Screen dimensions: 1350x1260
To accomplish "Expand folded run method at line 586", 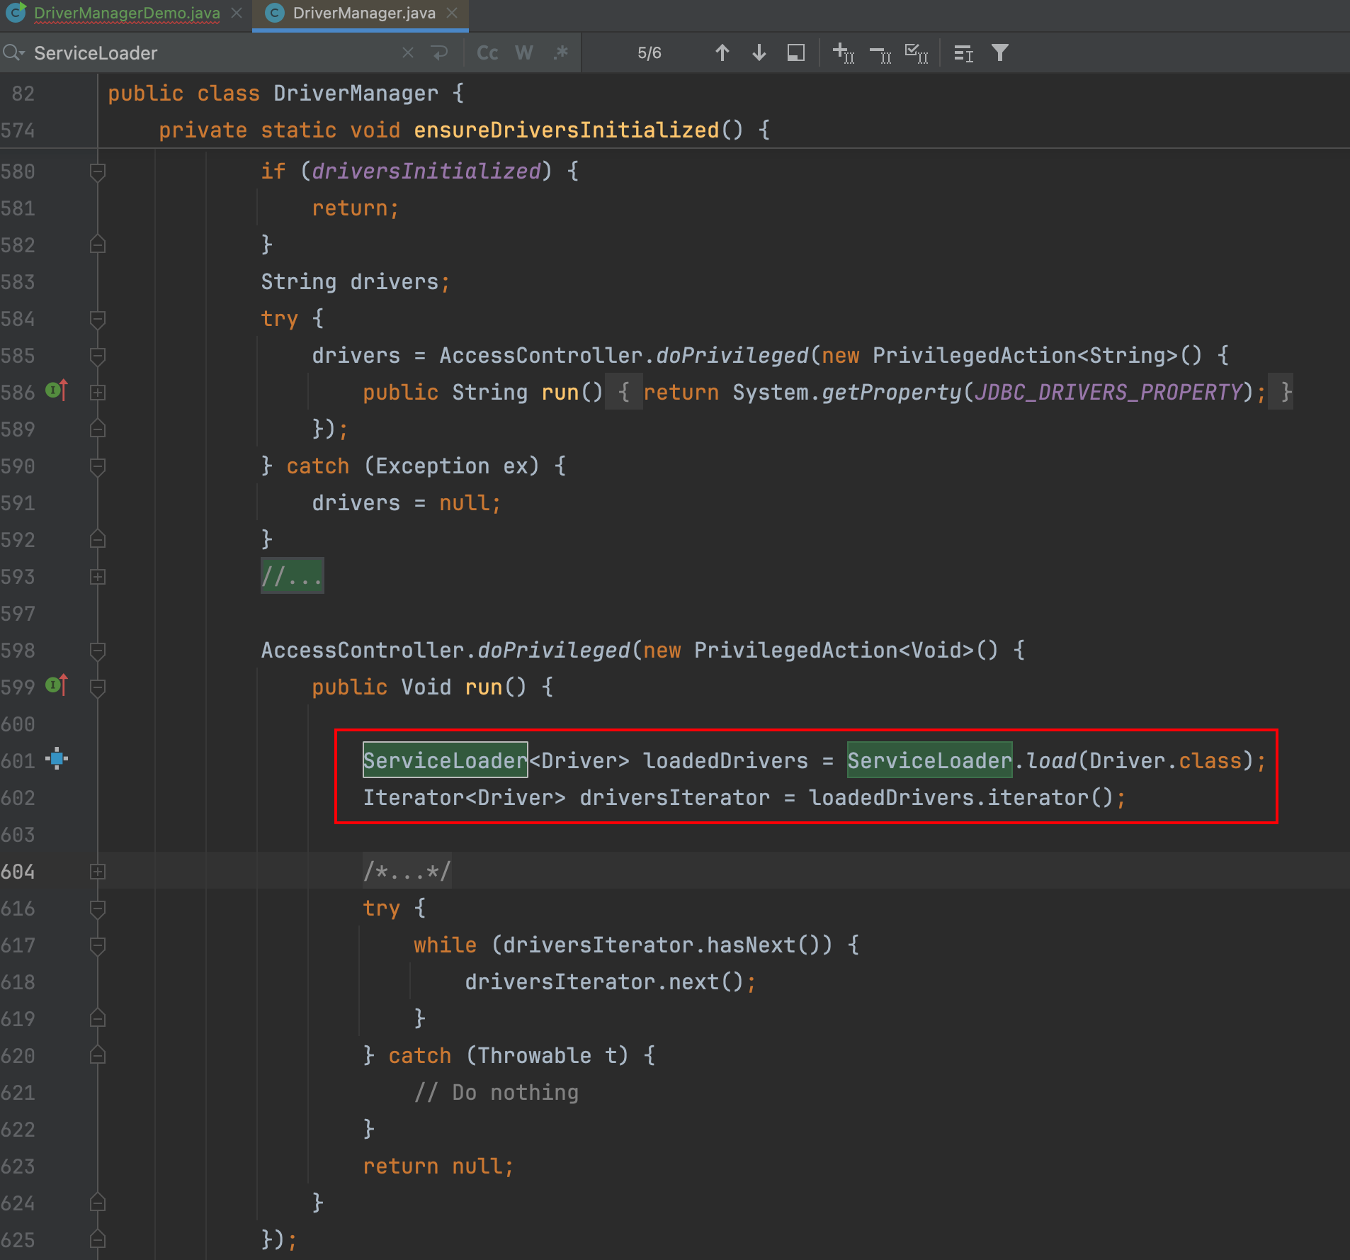I will pos(98,393).
